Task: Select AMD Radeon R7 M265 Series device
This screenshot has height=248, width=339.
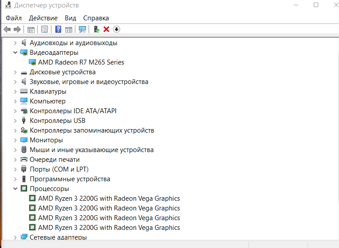Action: 81,62
